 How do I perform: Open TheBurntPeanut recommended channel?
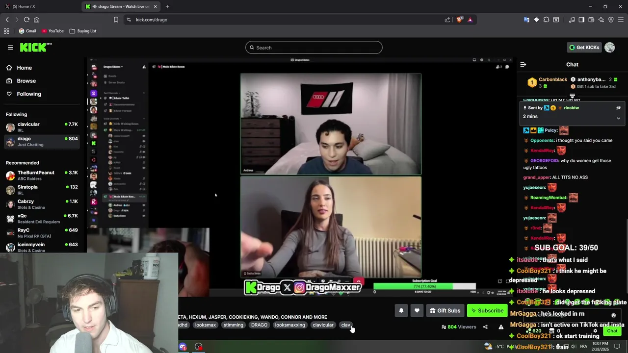click(42, 176)
